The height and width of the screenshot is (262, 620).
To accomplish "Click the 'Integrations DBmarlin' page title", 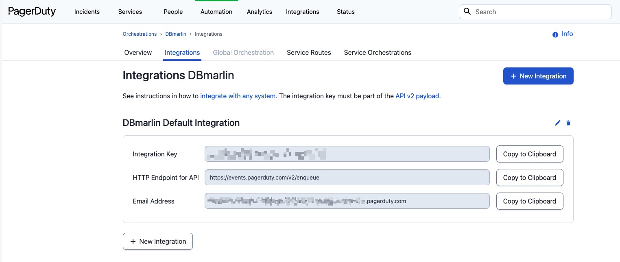I will click(178, 75).
